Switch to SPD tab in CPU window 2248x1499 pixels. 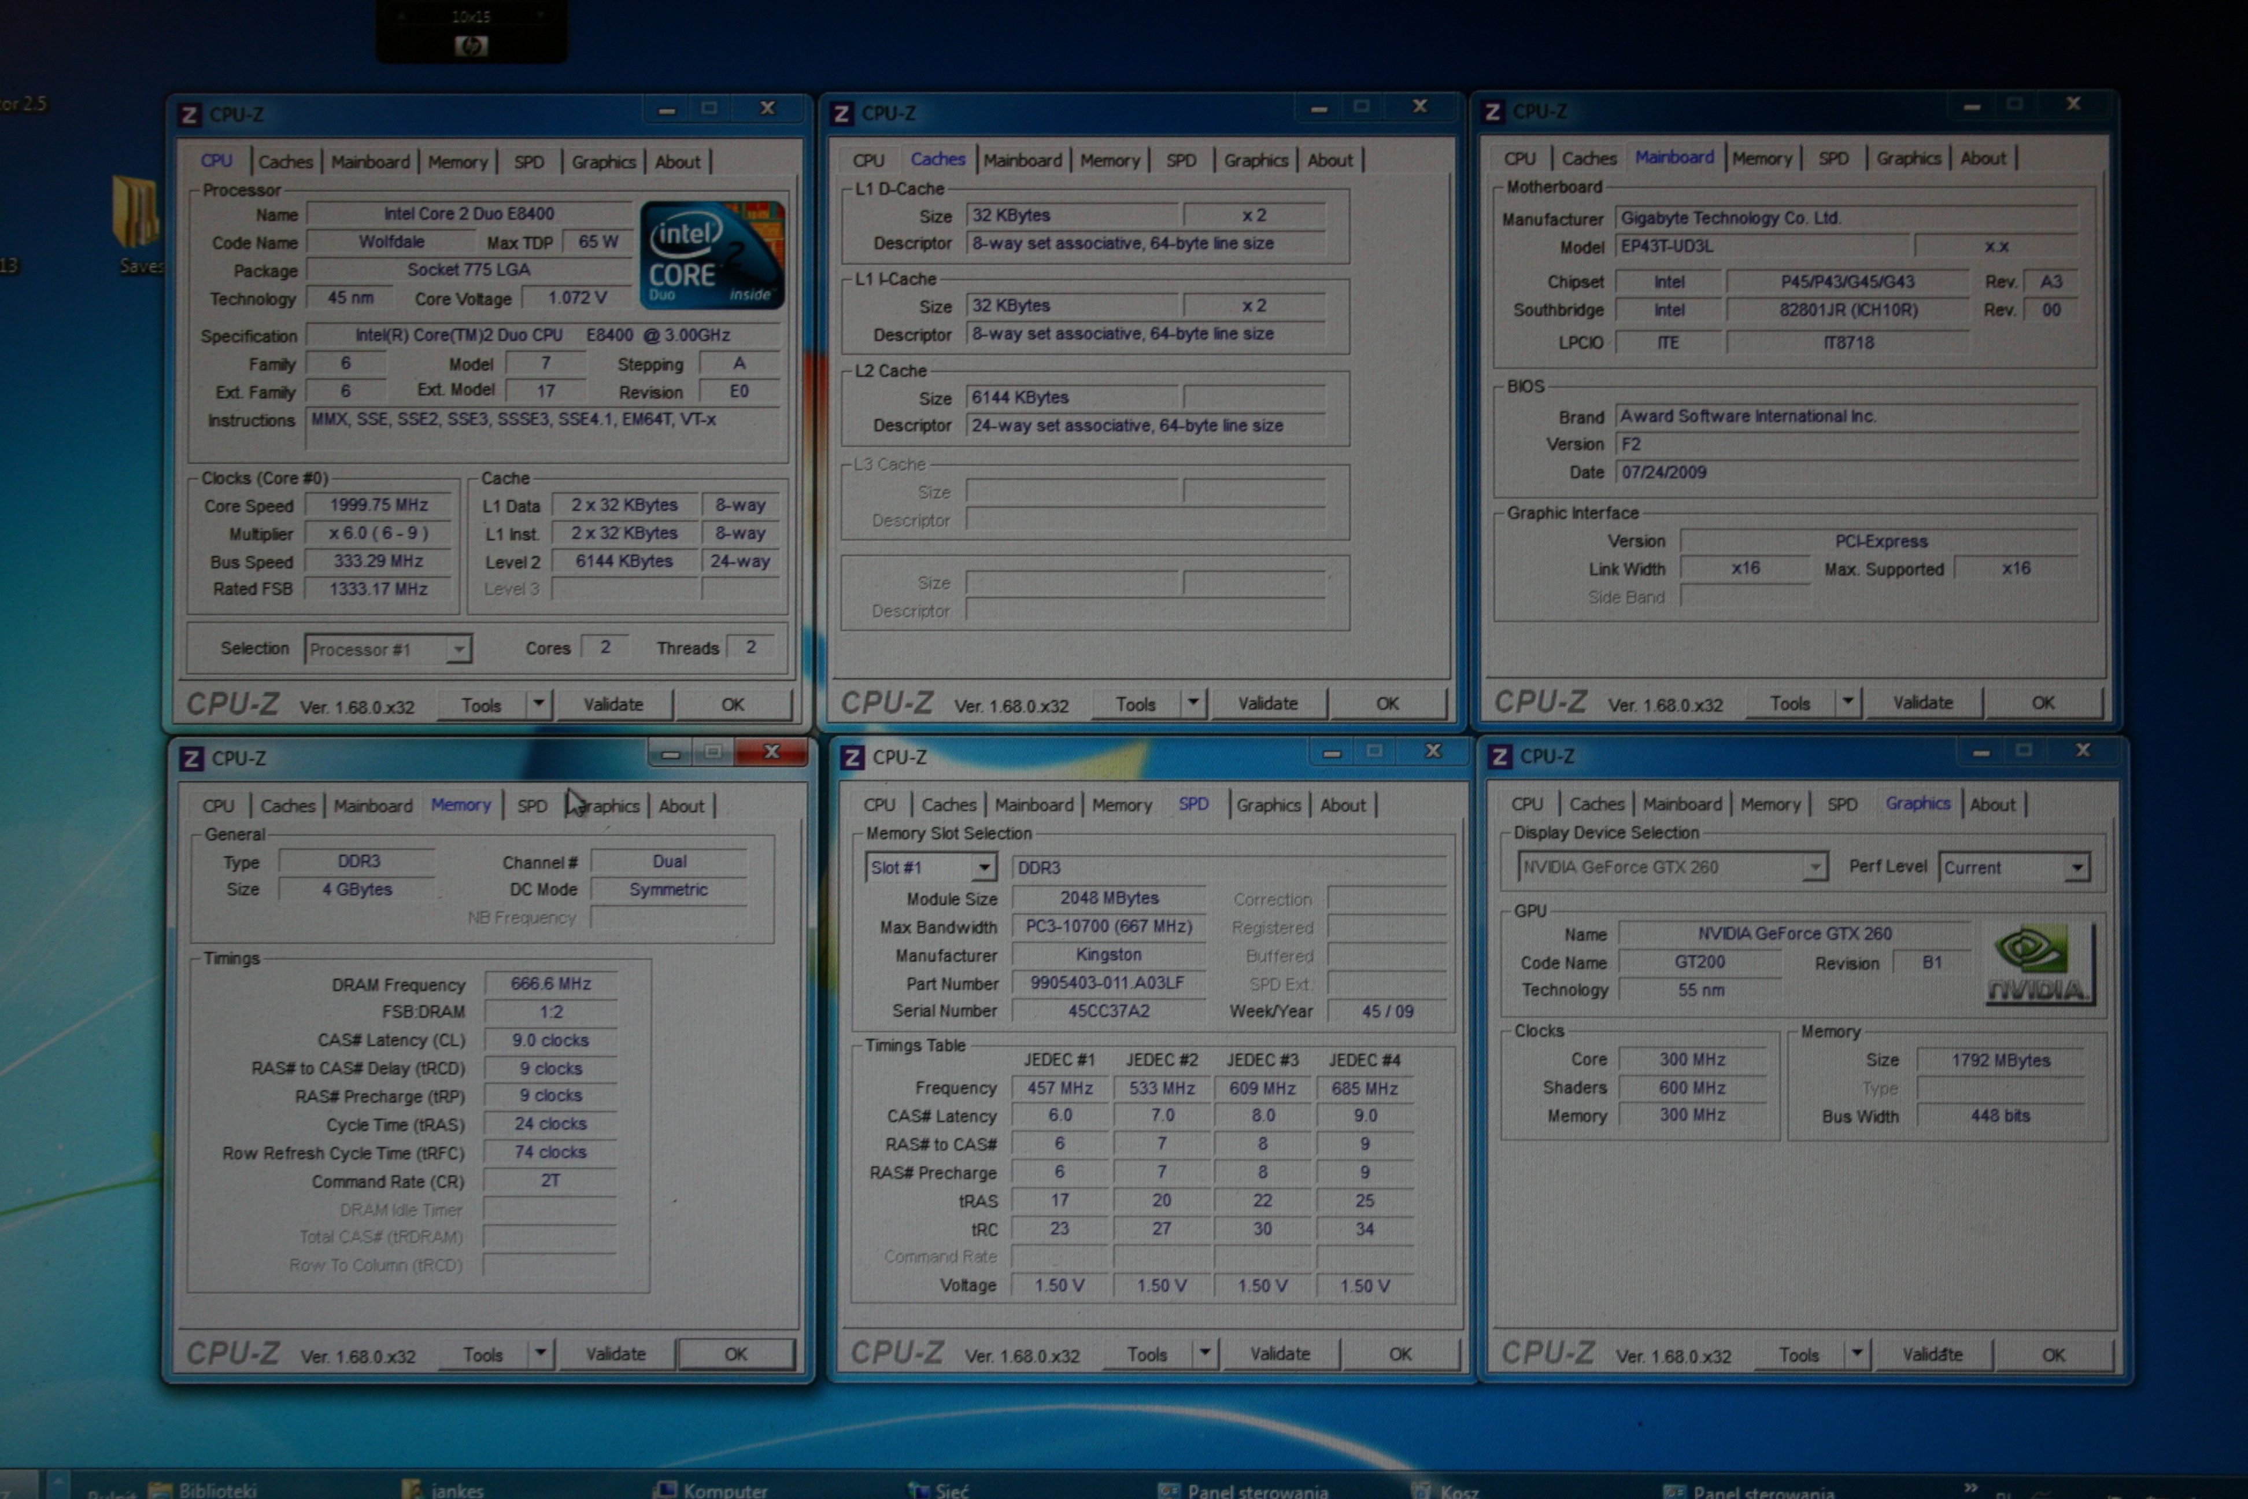tap(528, 161)
